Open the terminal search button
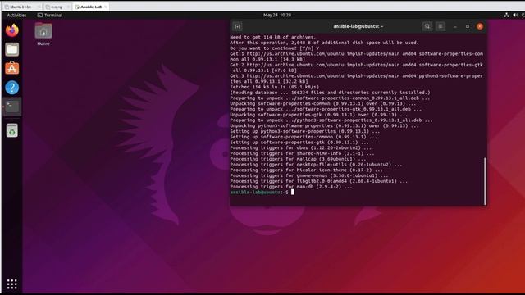 tap(427, 26)
